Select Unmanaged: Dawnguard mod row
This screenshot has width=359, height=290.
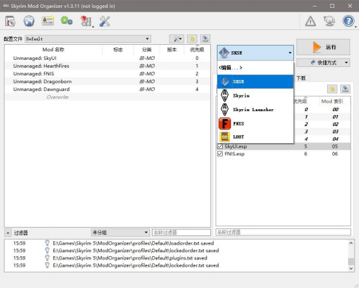coord(107,89)
